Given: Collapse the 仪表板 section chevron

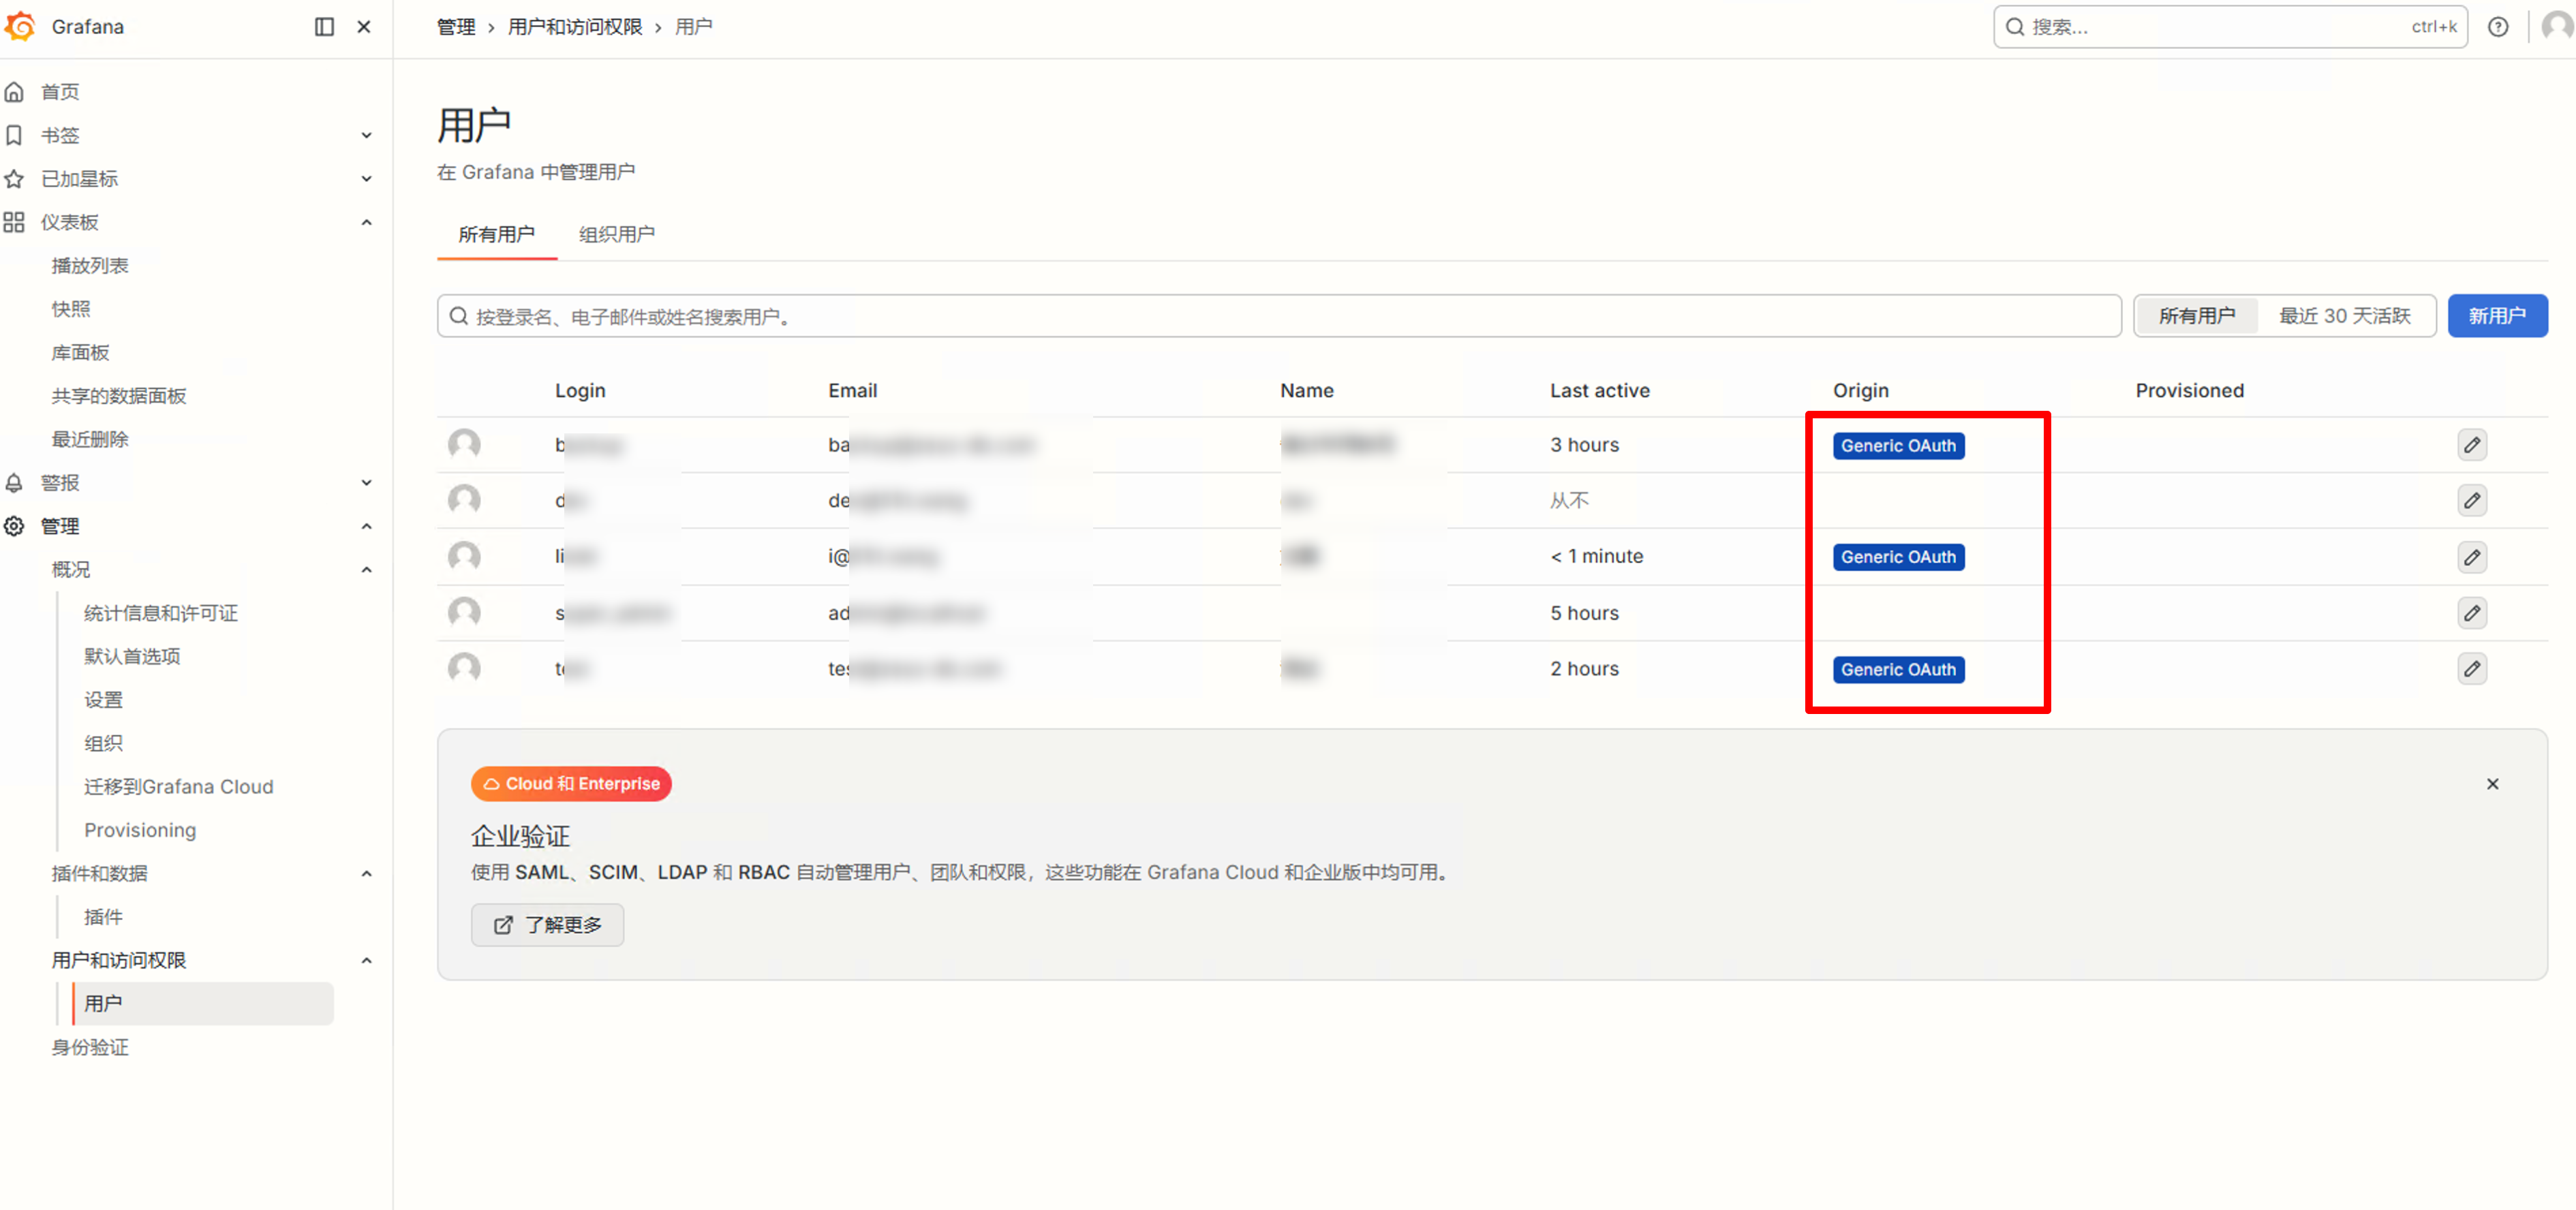Looking at the screenshot, I should click(x=366, y=222).
